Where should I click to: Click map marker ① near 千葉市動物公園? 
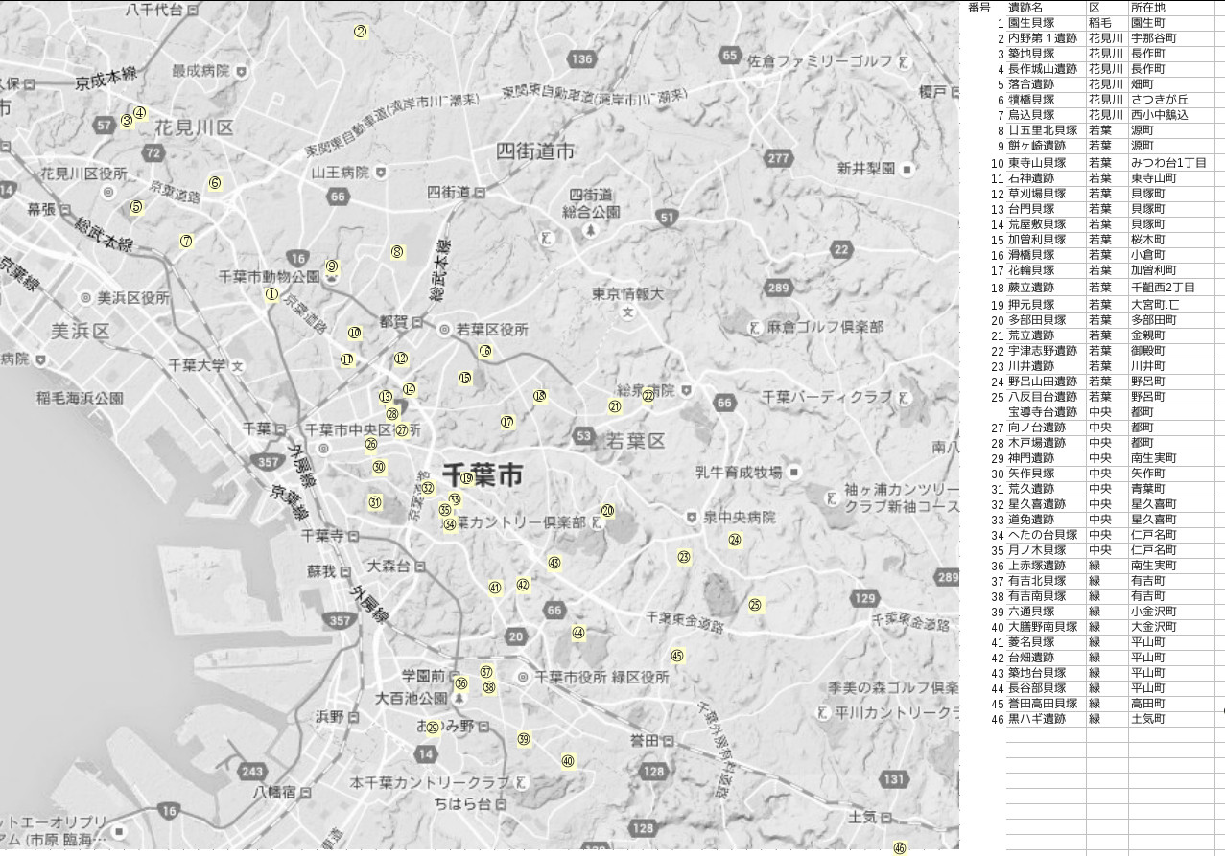click(x=271, y=295)
